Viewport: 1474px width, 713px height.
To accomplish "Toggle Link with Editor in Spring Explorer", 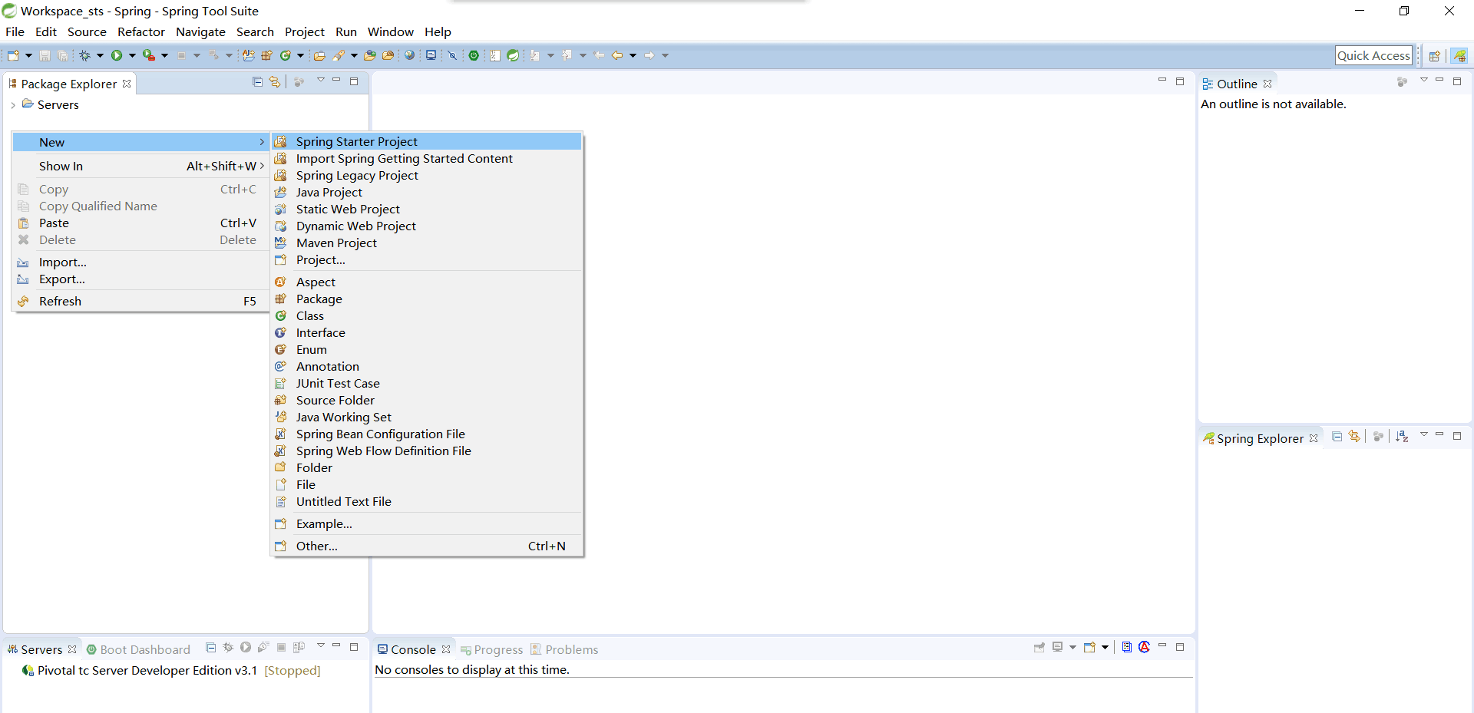I will (x=1354, y=436).
